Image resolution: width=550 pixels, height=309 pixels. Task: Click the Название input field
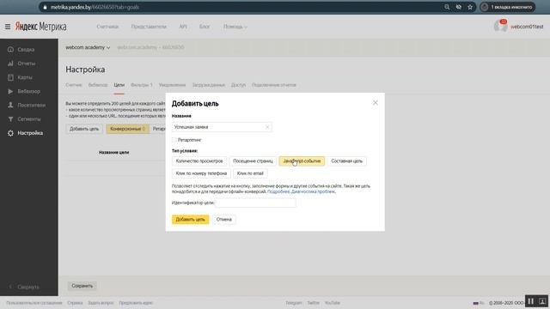pyautogui.click(x=222, y=127)
